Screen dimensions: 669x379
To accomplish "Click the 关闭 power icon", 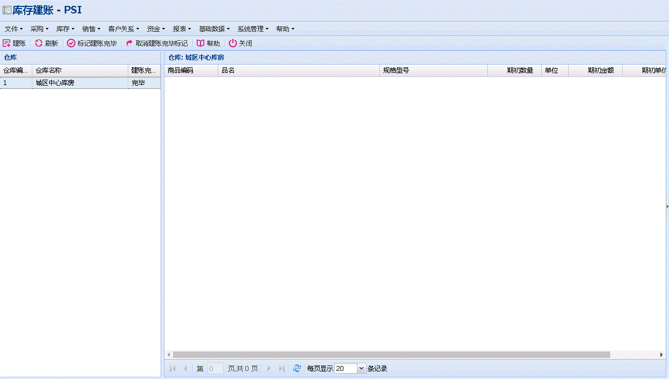I will point(233,43).
